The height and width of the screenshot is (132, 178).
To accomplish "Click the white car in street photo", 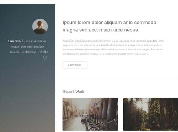I will point(85,117).
